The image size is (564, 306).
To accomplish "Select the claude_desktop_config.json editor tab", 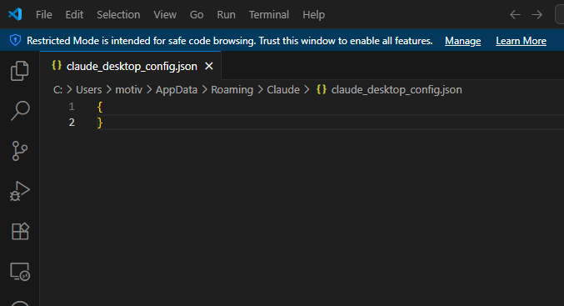I will tap(131, 66).
